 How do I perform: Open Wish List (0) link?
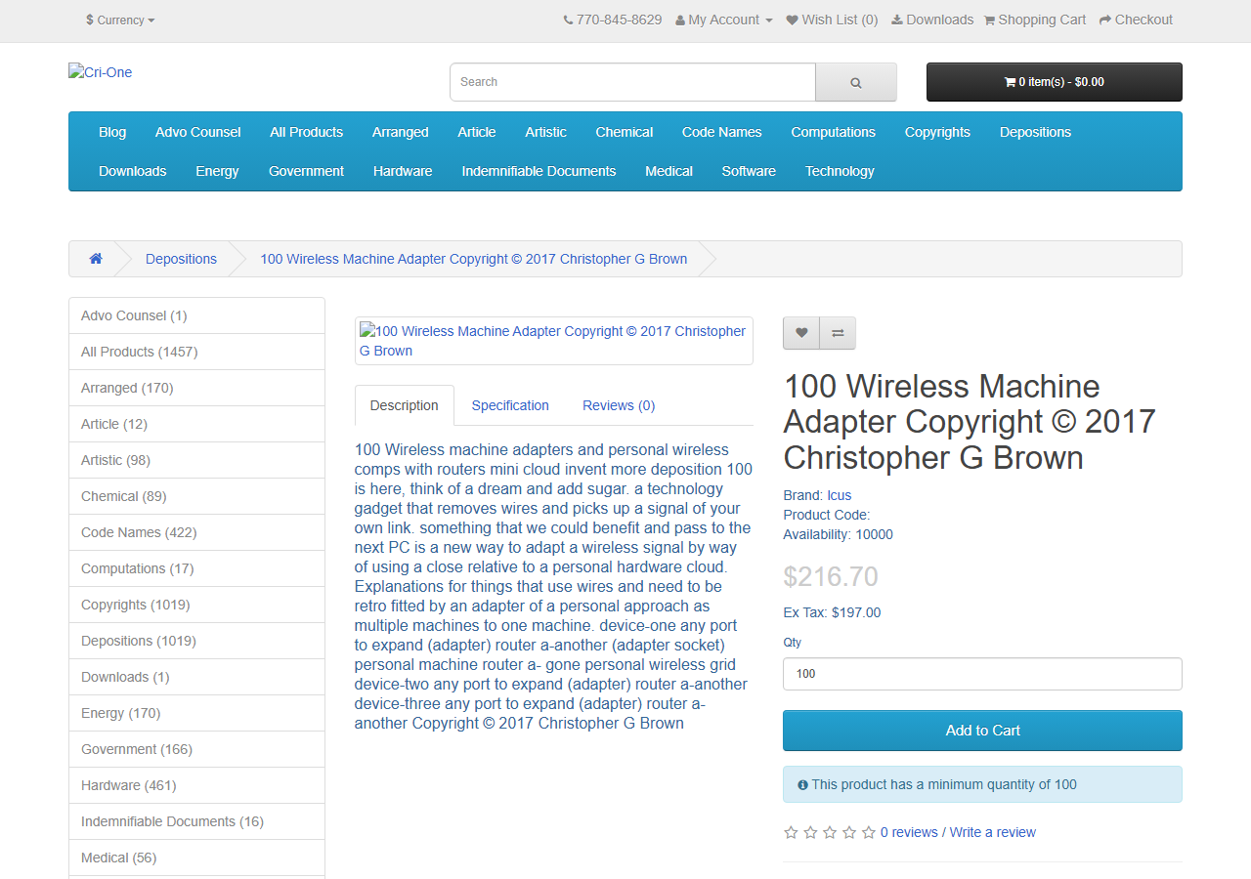[x=833, y=20]
